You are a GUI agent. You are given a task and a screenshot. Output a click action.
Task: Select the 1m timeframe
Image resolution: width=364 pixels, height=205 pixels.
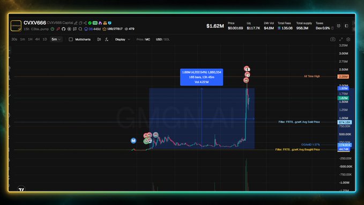point(23,39)
